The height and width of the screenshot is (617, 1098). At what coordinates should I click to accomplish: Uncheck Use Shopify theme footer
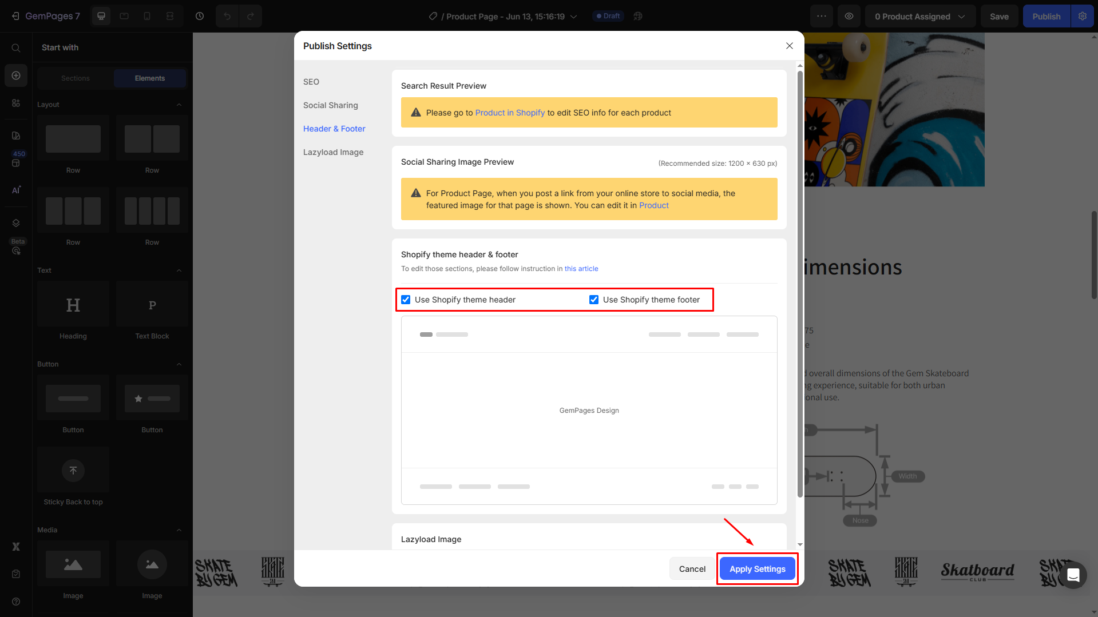coord(593,299)
